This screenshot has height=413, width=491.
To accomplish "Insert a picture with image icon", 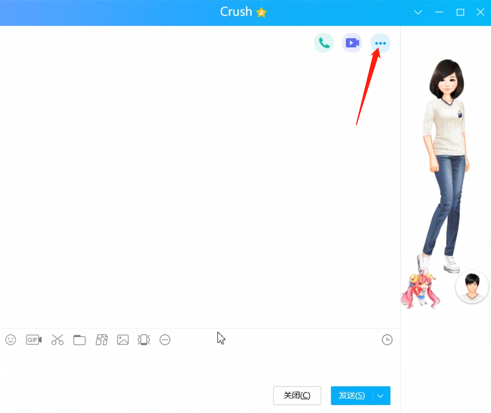I will [122, 340].
